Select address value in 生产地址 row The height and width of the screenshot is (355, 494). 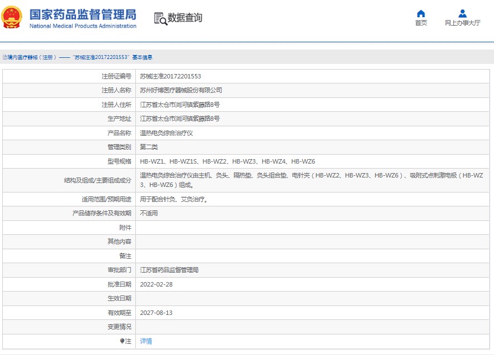pos(179,119)
